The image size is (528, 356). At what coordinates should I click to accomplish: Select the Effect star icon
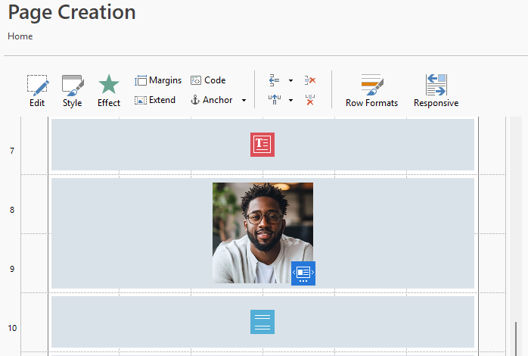click(109, 90)
